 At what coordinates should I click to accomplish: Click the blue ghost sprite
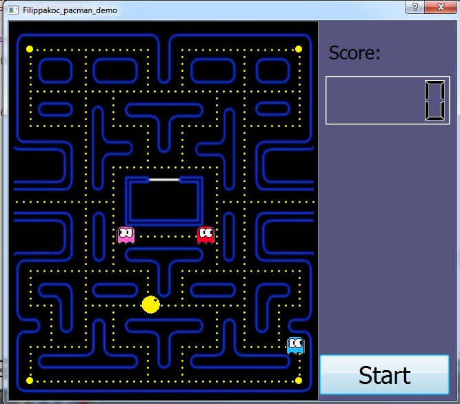(295, 345)
